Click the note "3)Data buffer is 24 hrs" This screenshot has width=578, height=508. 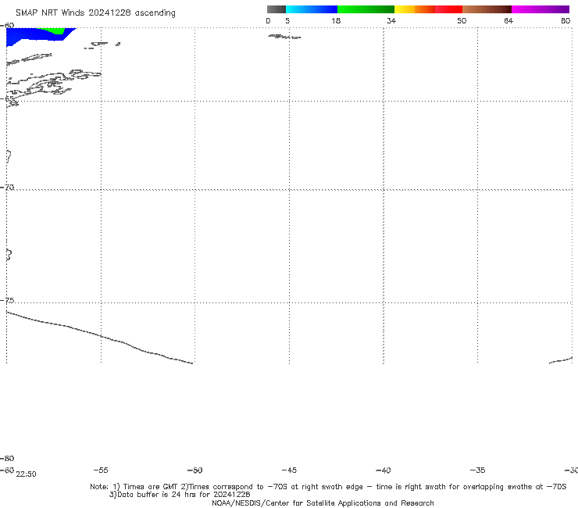click(180, 495)
